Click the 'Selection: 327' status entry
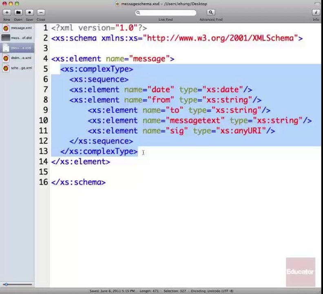Viewport: 323px width, 294px height. point(175,291)
